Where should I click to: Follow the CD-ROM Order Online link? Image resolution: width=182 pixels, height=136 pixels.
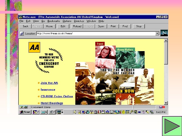point(57,96)
